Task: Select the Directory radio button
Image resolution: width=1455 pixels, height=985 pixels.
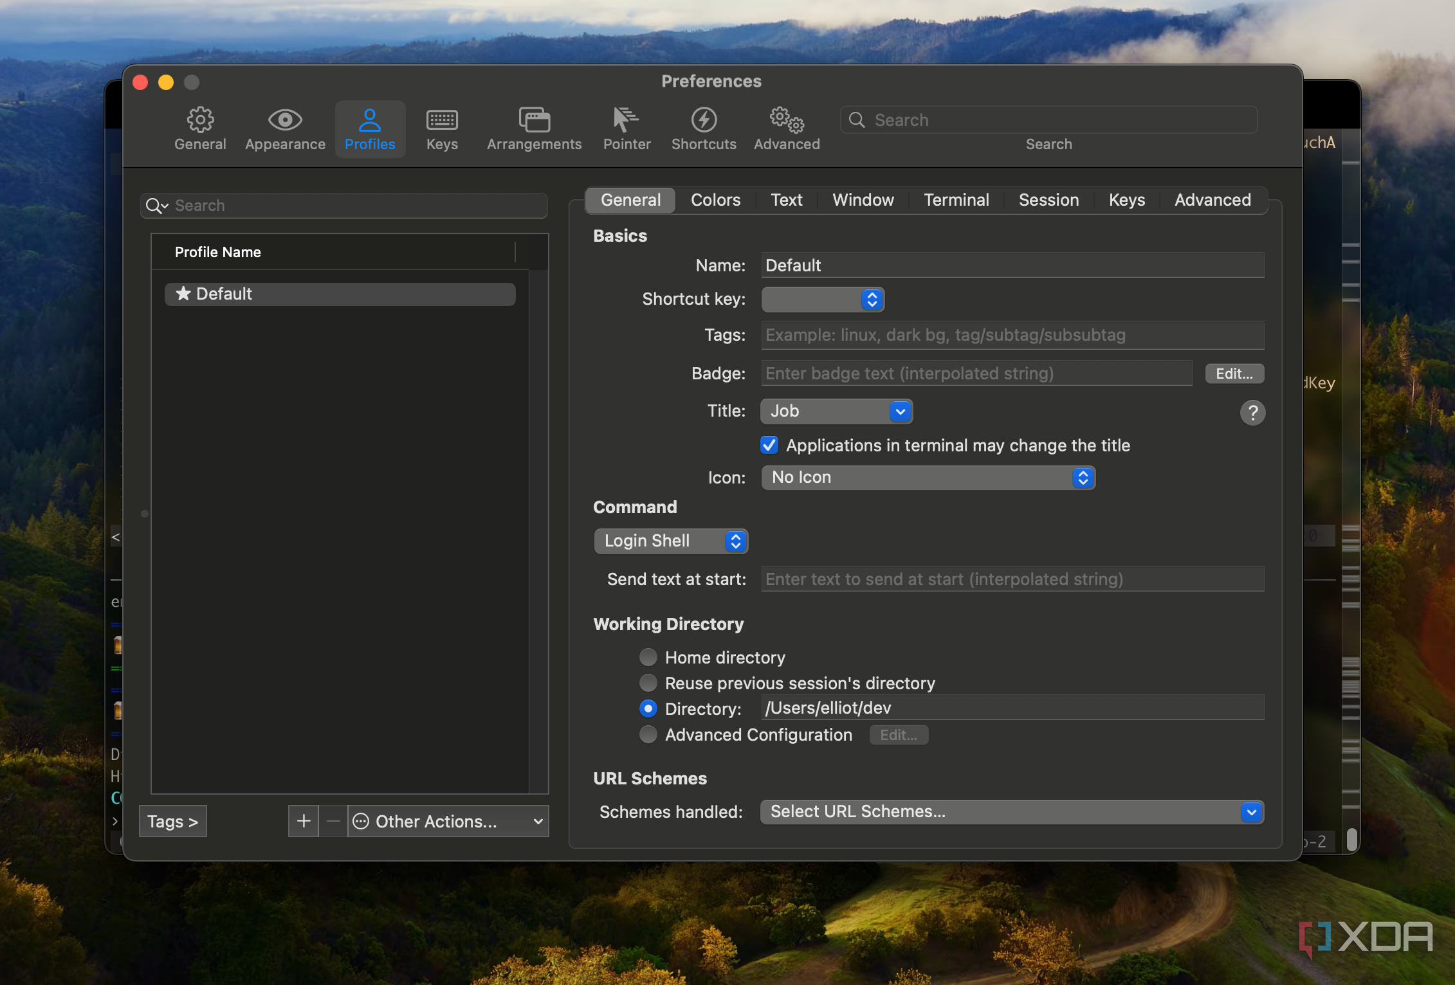Action: [x=648, y=709]
